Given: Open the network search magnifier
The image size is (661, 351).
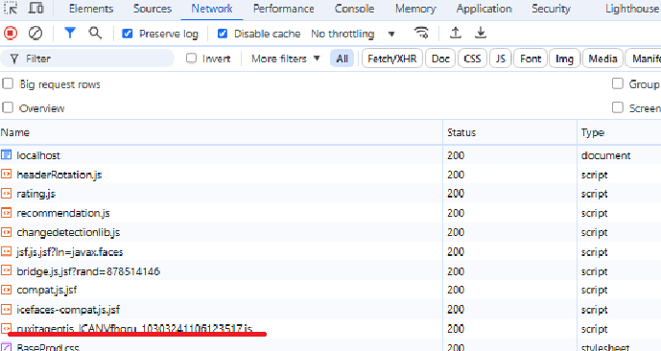Looking at the screenshot, I should coord(95,33).
